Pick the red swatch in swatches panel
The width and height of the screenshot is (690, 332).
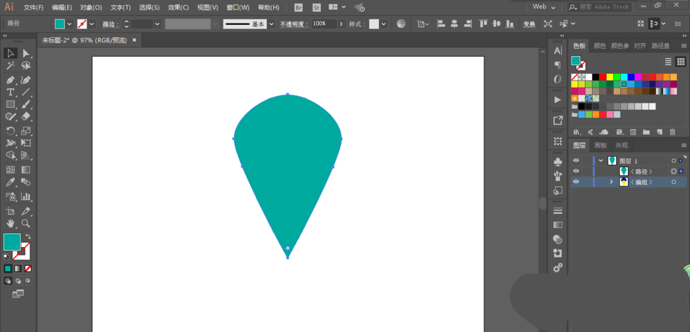[x=602, y=77]
